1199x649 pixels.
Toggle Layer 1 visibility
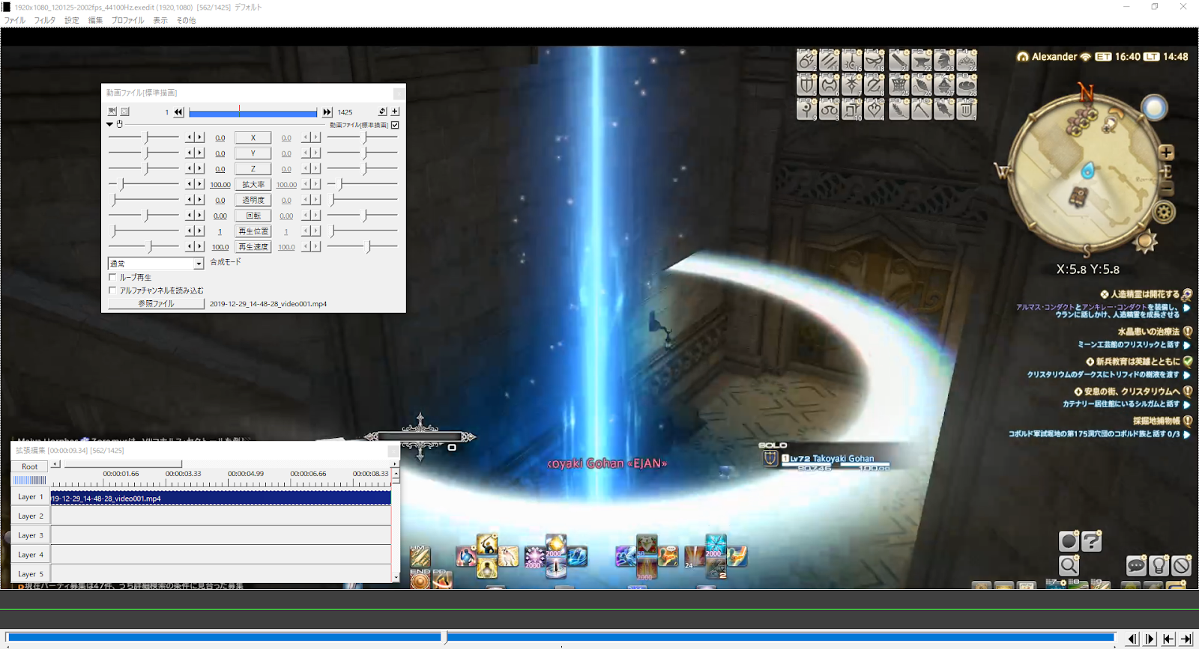(x=31, y=497)
